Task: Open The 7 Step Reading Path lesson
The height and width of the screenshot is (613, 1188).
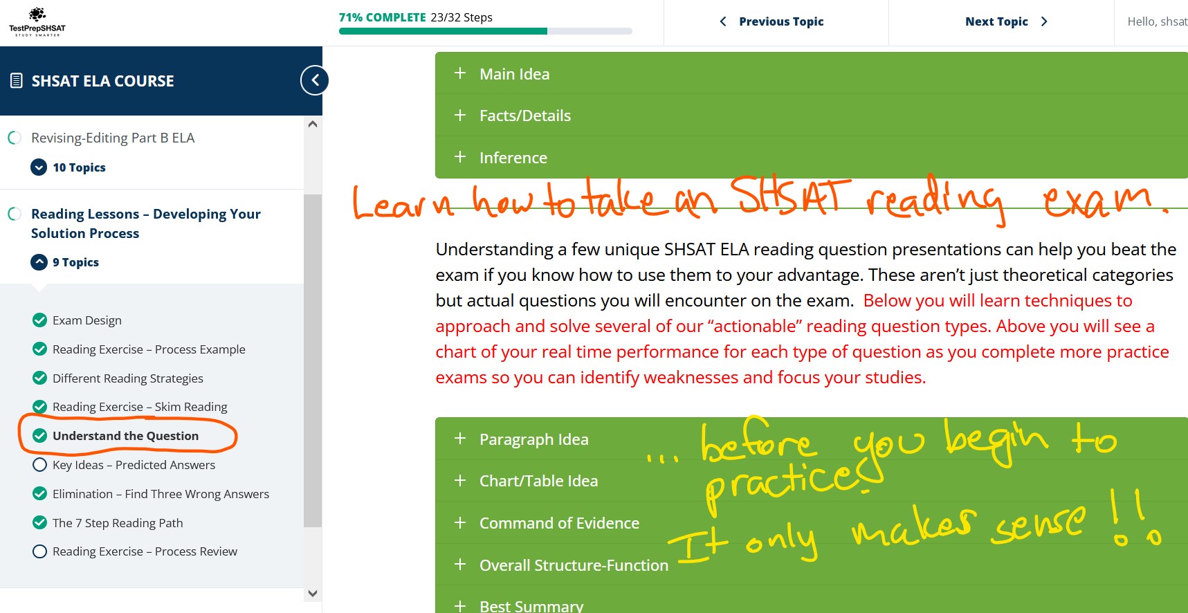Action: [x=118, y=523]
